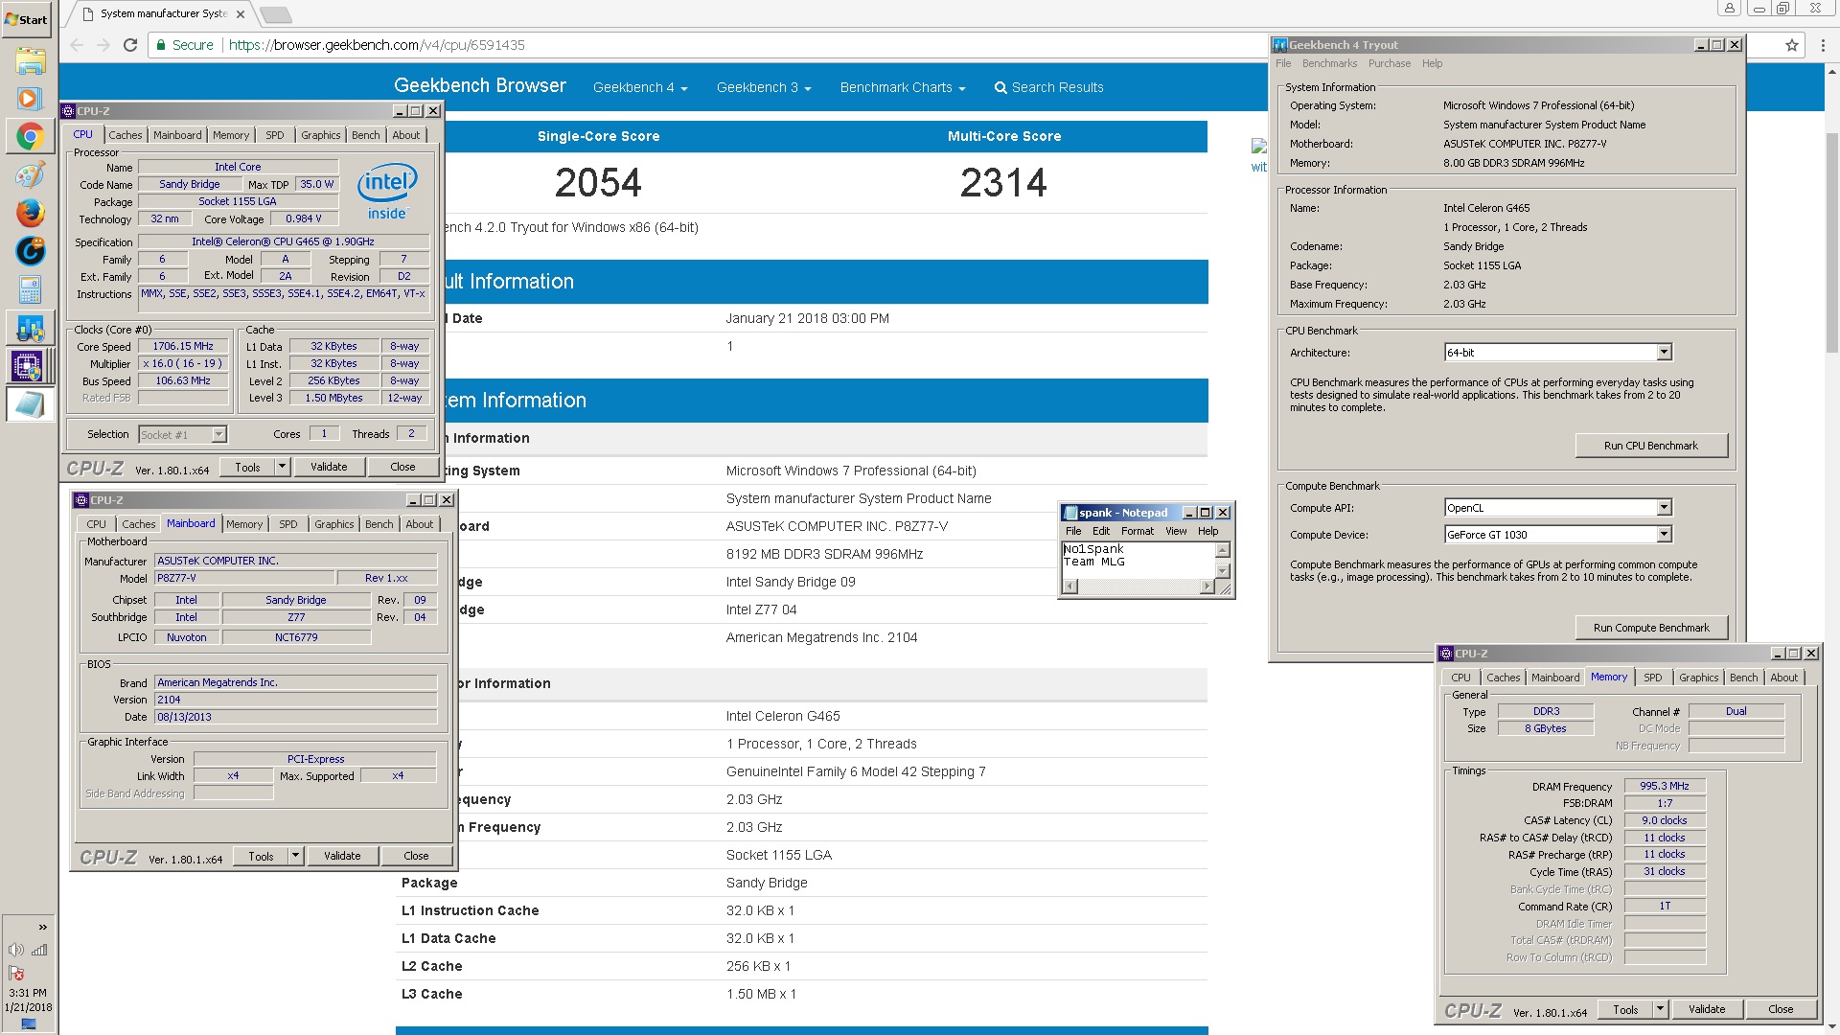Image resolution: width=1840 pixels, height=1035 pixels.
Task: Click the Start button
Action: (27, 19)
